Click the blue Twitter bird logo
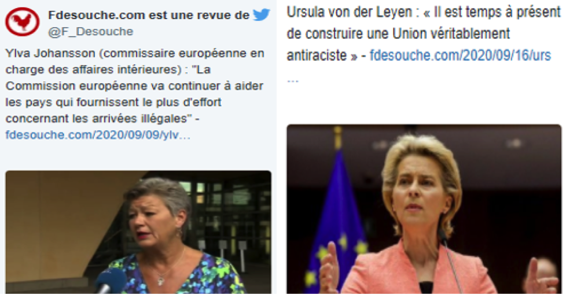 (x=262, y=14)
